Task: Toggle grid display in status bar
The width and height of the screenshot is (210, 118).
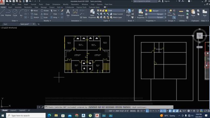Action: point(138,111)
